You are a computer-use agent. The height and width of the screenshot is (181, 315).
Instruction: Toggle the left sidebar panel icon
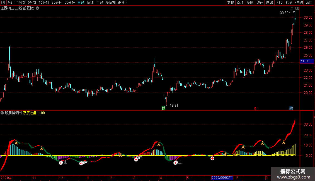3,3
